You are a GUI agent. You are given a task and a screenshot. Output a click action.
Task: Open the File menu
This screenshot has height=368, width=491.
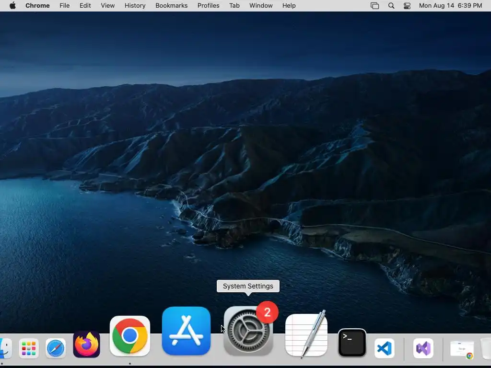65,6
